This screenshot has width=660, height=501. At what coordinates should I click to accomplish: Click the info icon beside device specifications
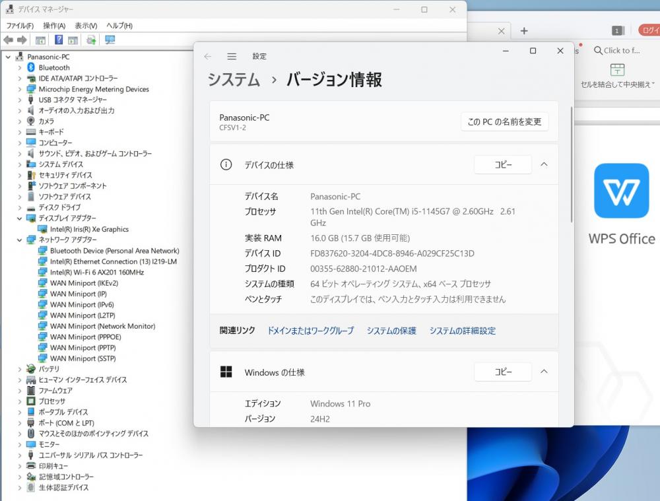(x=226, y=164)
